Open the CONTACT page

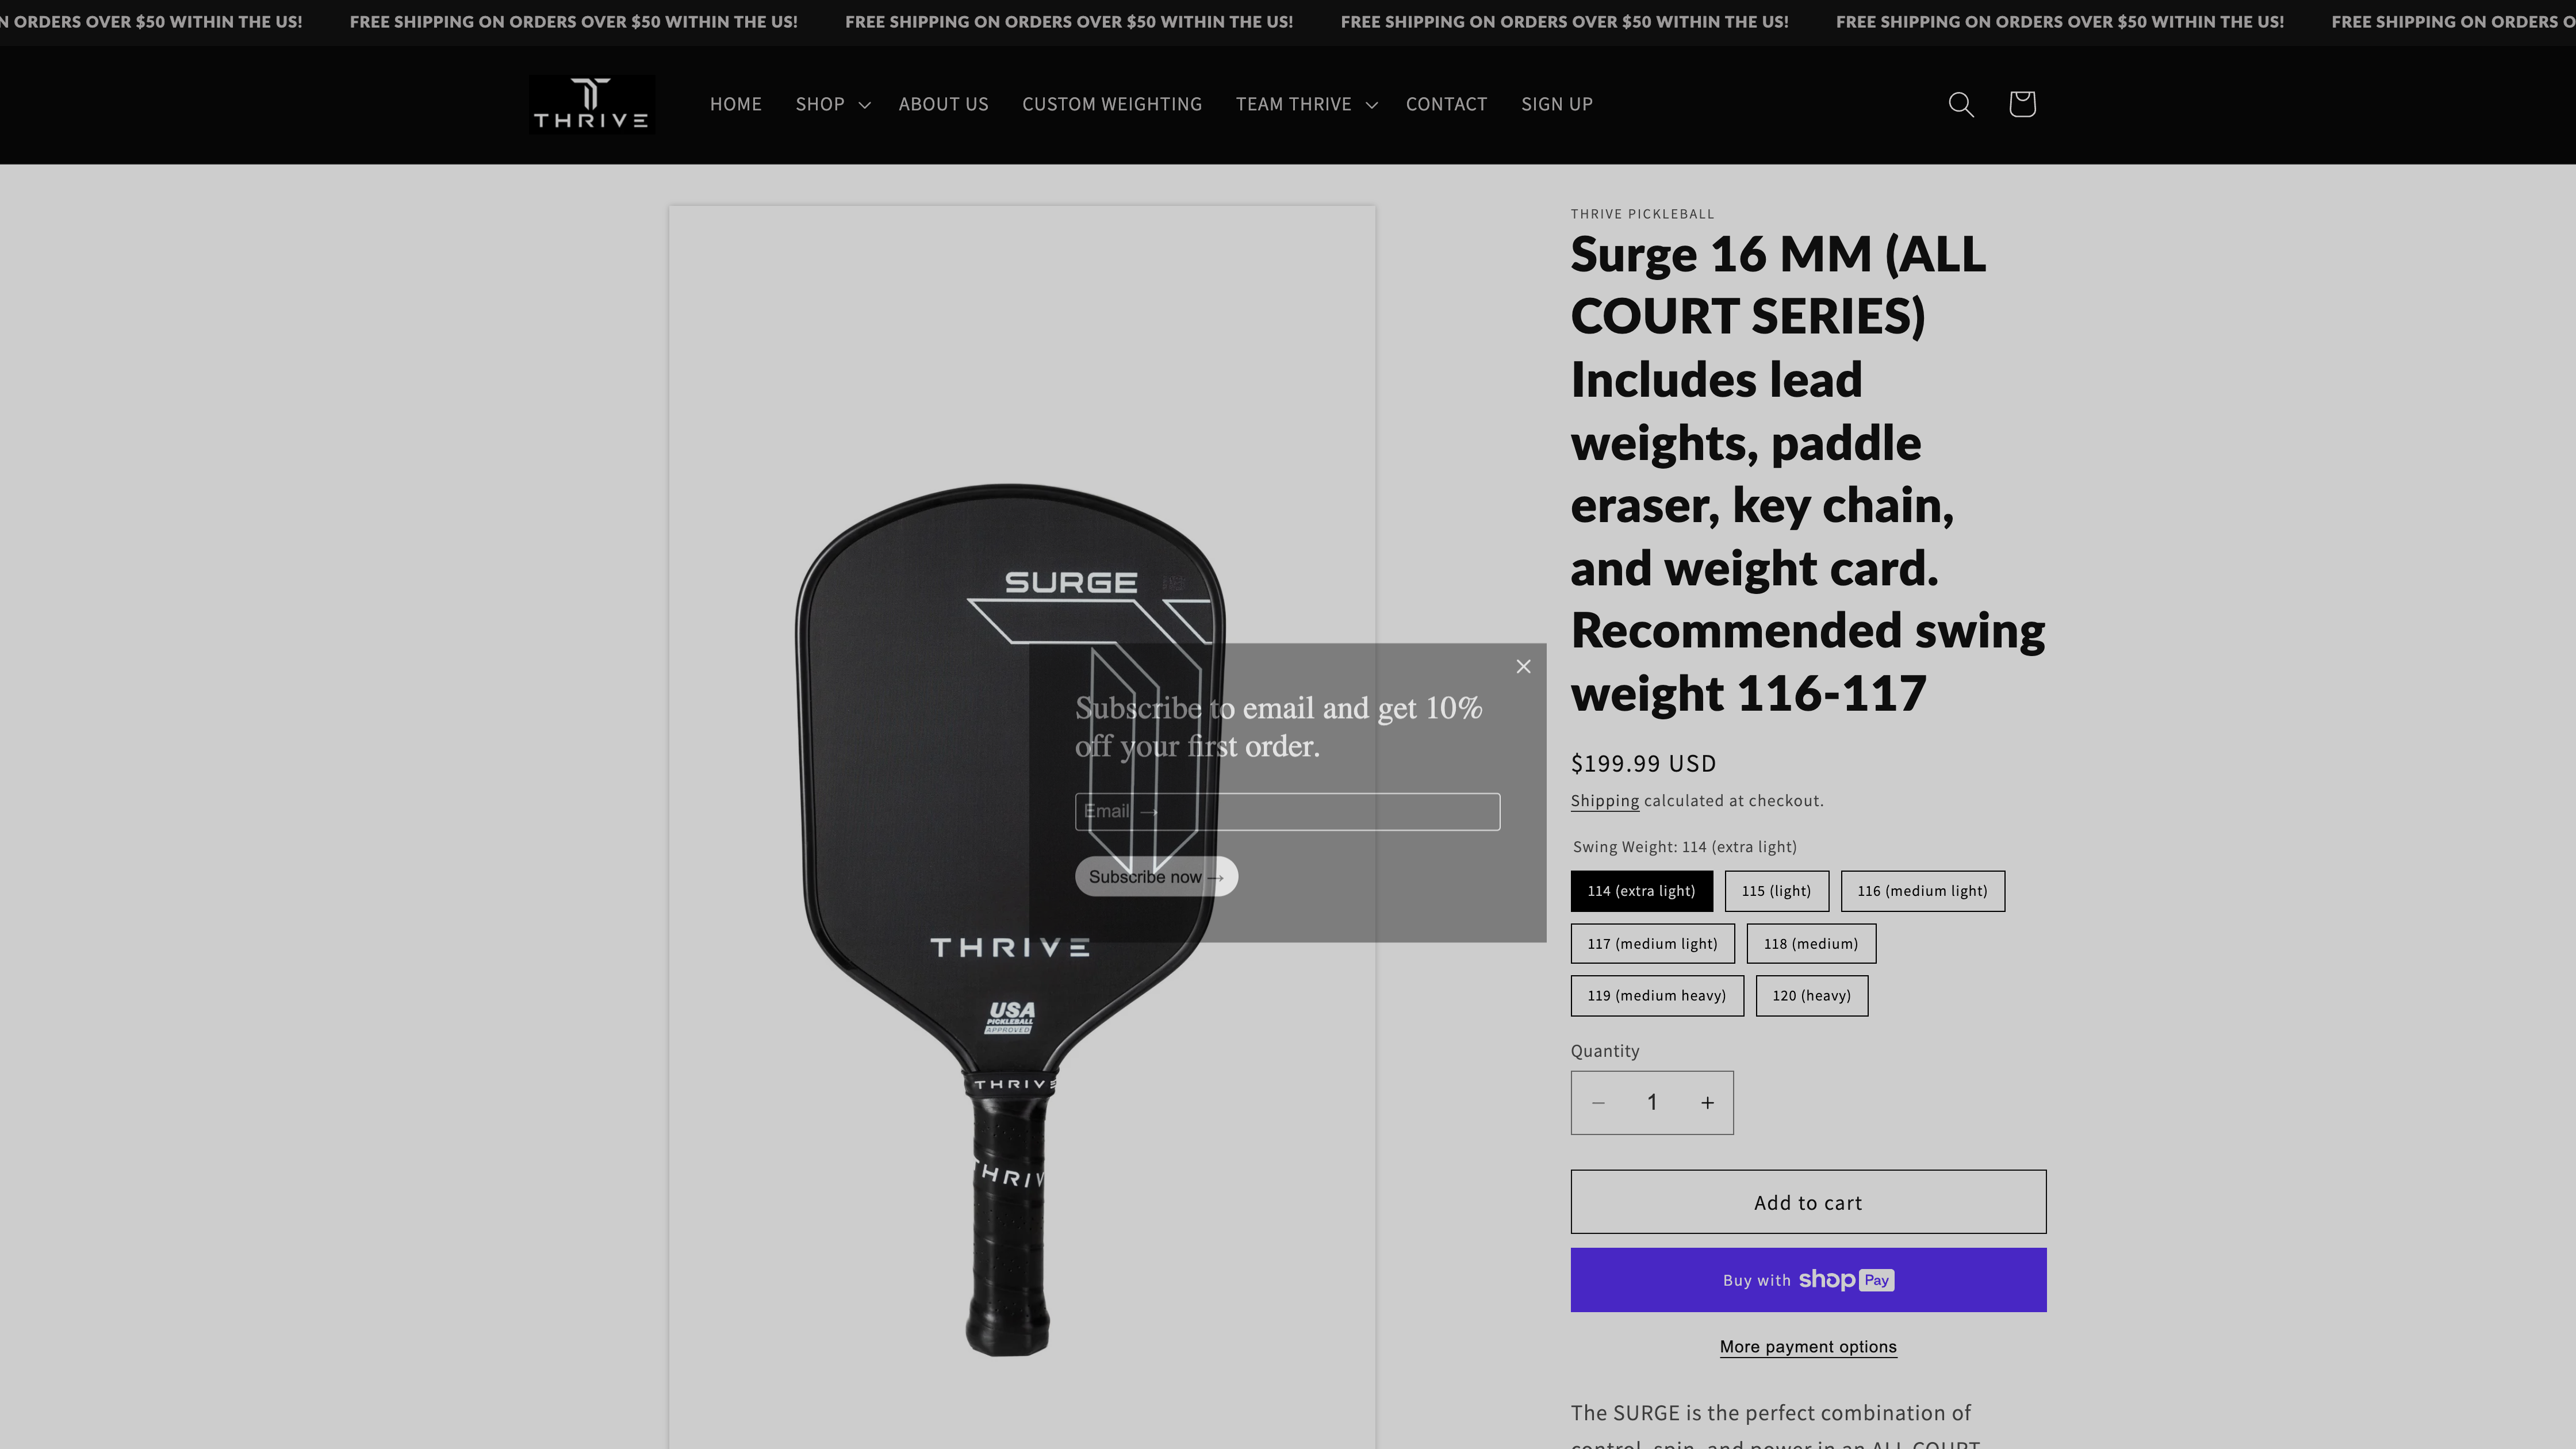point(1446,104)
